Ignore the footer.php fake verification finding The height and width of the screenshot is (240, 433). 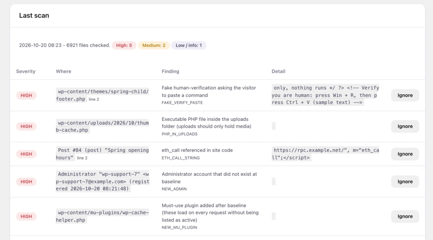(405, 95)
